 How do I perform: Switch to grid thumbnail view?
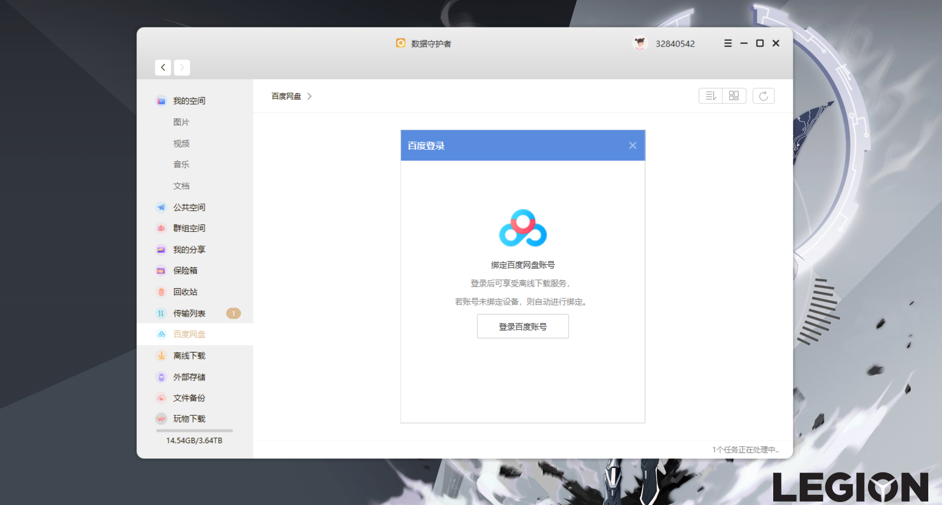point(734,96)
